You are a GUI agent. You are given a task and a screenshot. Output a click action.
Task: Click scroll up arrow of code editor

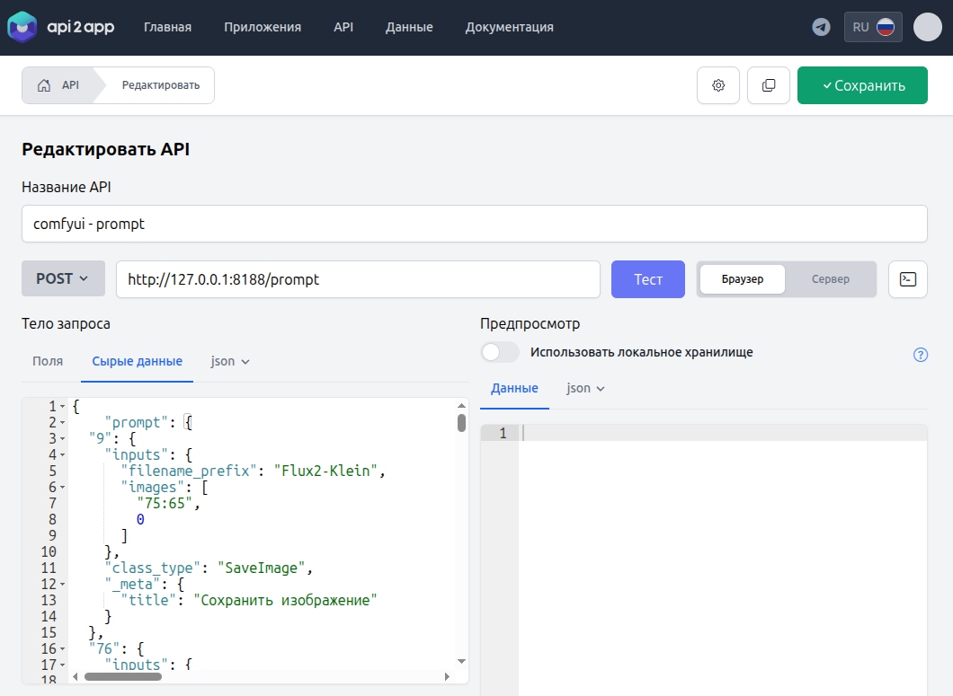coord(462,406)
